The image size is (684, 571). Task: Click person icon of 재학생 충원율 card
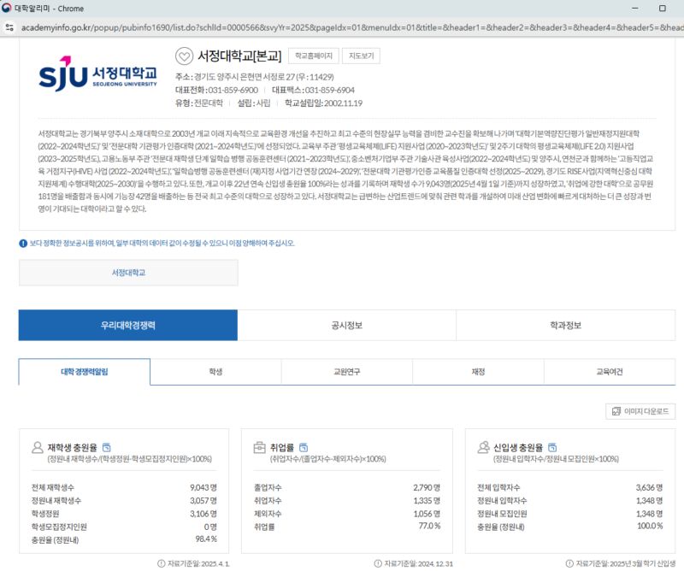tap(38, 448)
